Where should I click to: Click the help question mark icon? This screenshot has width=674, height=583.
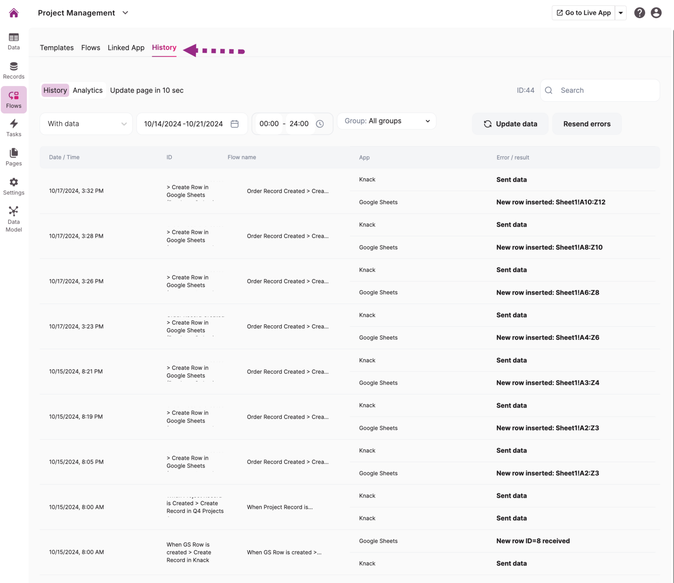tap(639, 13)
